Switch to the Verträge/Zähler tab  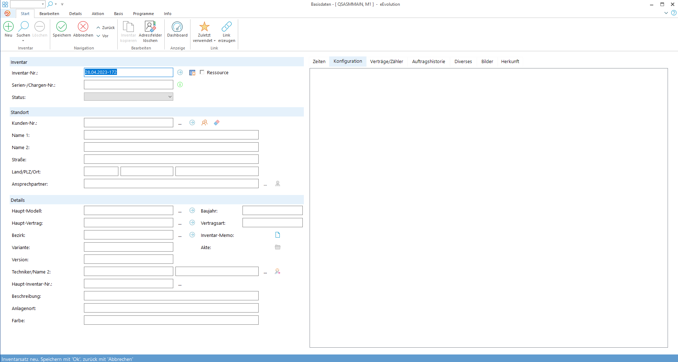click(386, 61)
